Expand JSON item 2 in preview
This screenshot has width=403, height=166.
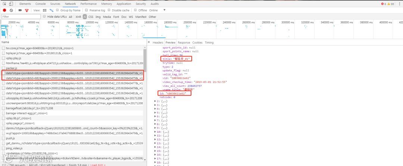pyautogui.click(x=155, y=101)
